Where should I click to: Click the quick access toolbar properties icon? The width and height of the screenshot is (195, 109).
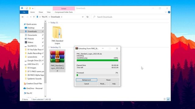point(27,8)
